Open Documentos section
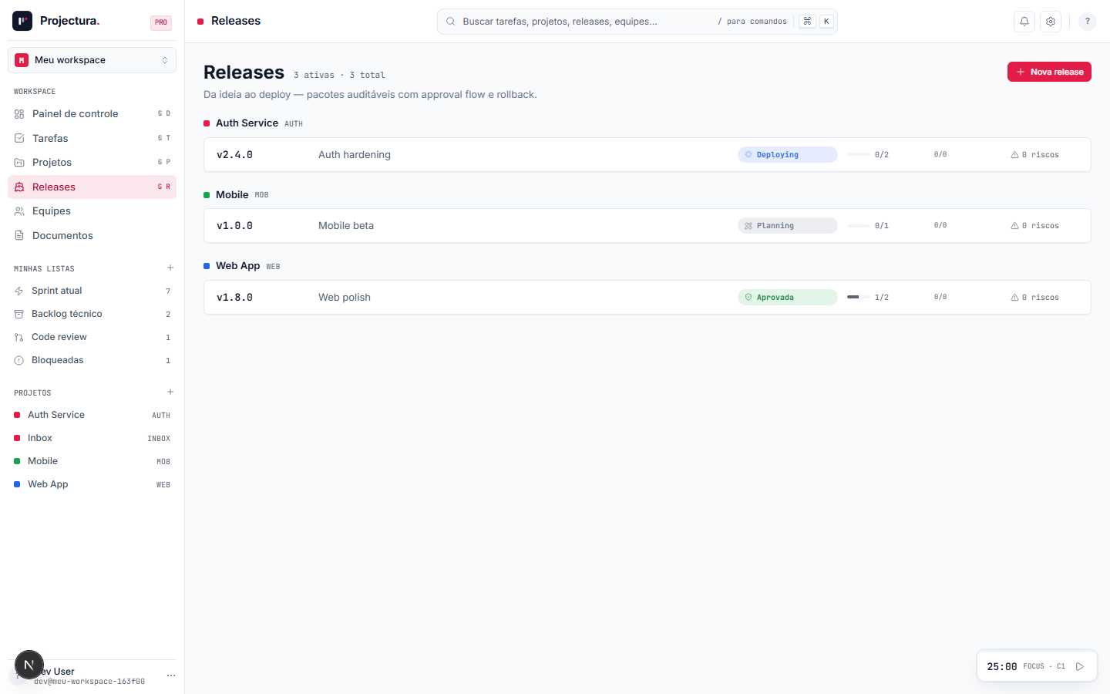Screen dimensions: 1110x694 coord(92,236)
